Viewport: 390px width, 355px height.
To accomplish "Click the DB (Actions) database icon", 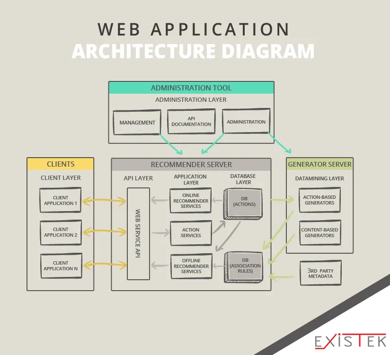I will click(242, 203).
